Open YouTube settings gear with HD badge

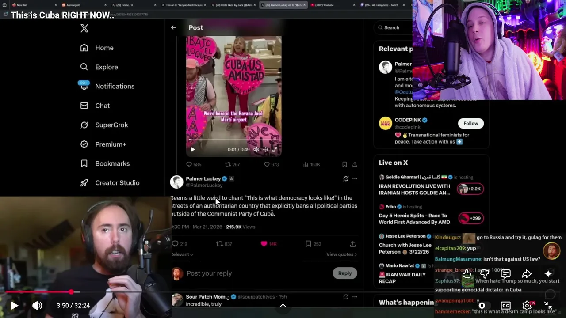pyautogui.click(x=527, y=305)
